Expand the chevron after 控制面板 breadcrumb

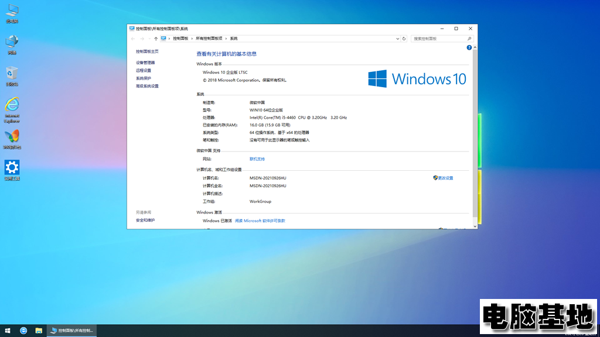(192, 39)
